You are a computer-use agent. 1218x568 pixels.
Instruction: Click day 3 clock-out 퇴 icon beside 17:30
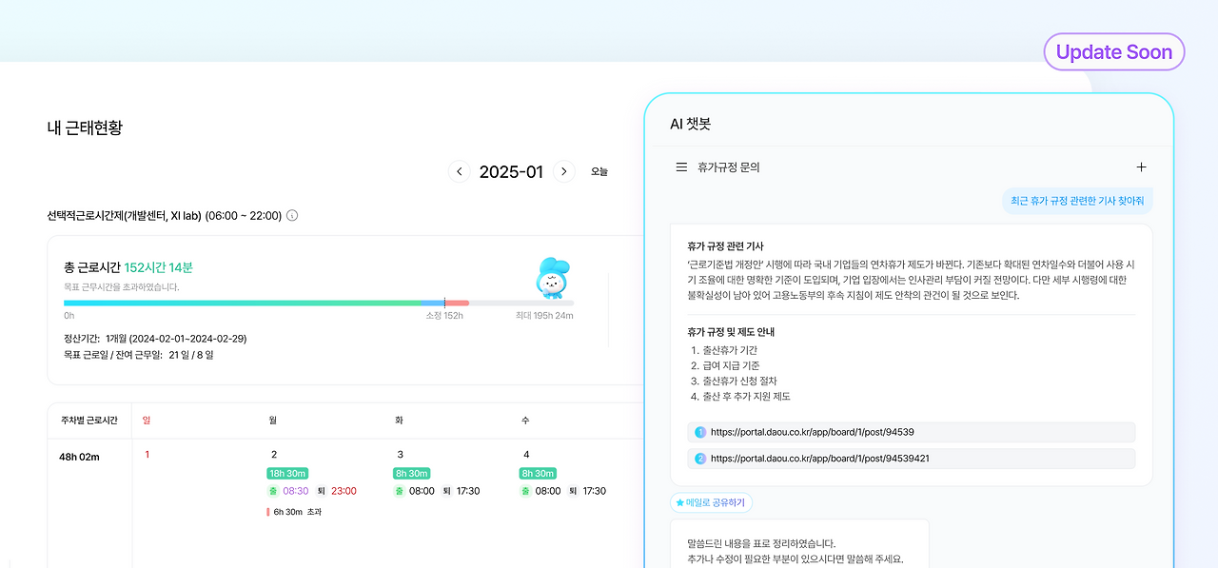446,491
